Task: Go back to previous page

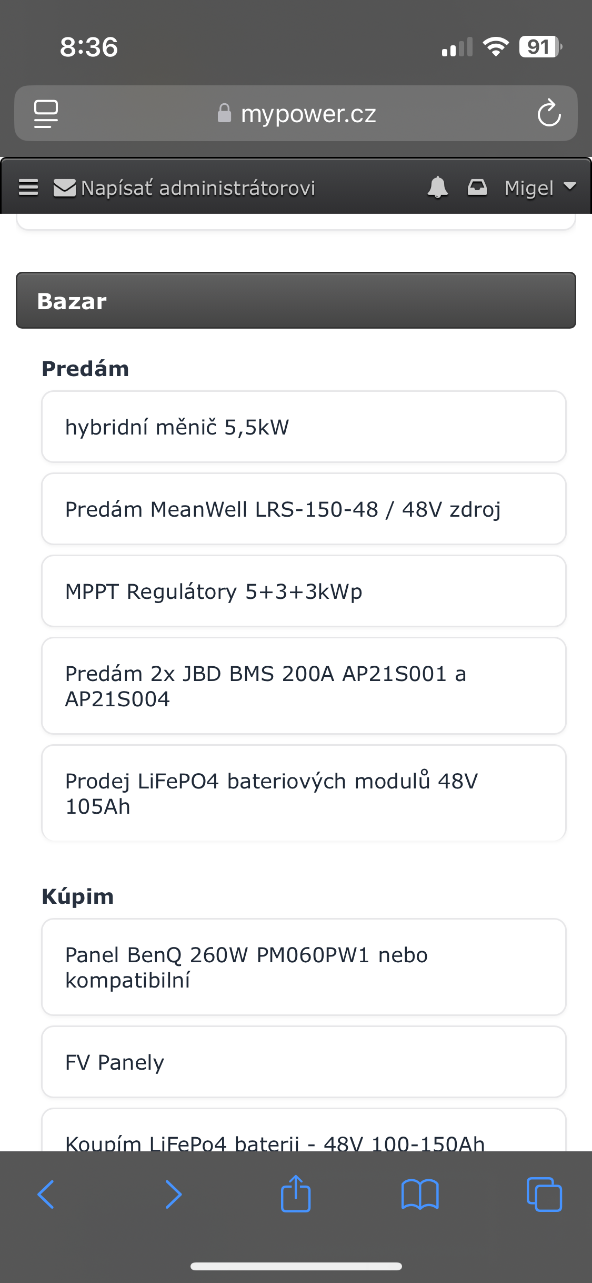Action: click(x=46, y=1194)
